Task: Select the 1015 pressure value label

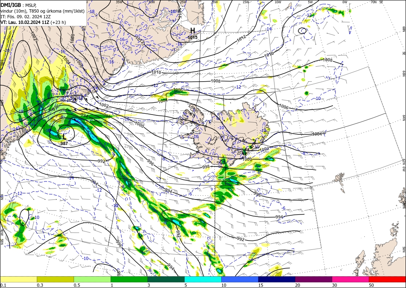Action: pos(192,37)
